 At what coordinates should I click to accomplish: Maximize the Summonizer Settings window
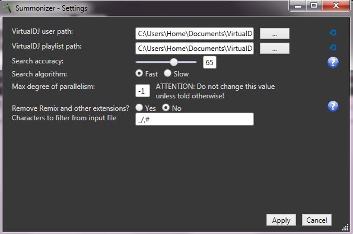click(x=314, y=5)
